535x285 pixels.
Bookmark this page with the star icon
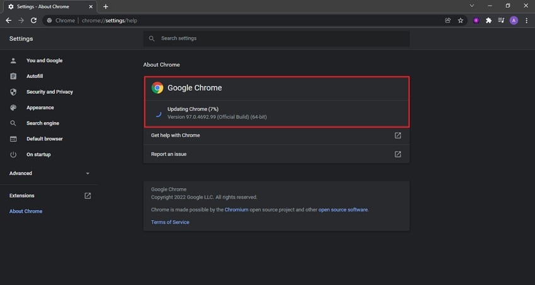[461, 20]
